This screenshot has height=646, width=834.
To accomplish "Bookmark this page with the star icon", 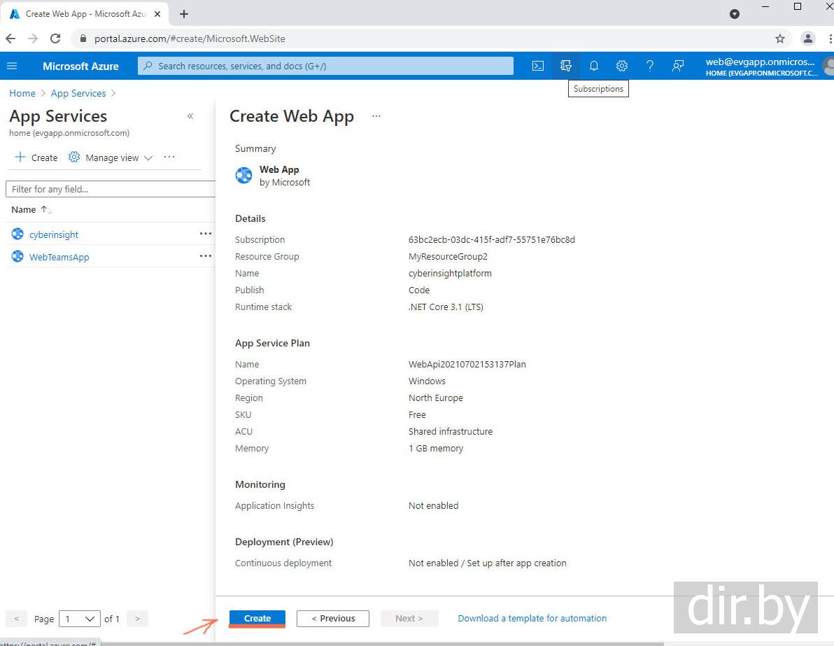I will pos(780,38).
